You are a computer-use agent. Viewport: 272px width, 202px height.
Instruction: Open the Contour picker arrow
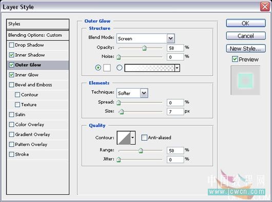click(133, 138)
